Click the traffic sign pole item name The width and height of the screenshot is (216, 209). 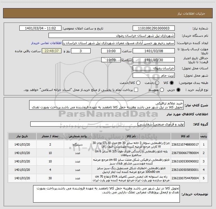(x=131, y=153)
